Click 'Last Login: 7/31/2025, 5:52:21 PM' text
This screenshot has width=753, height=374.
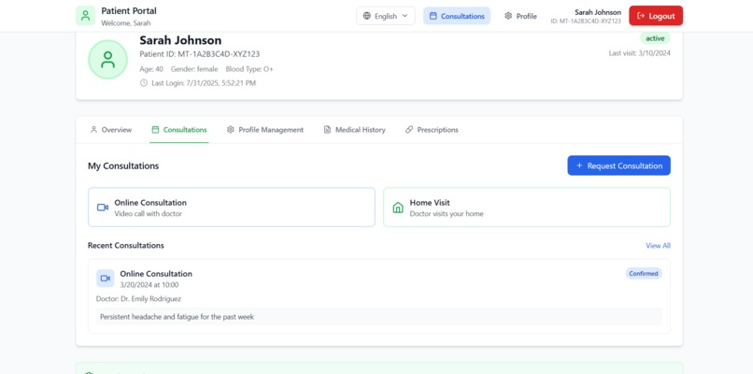point(204,83)
